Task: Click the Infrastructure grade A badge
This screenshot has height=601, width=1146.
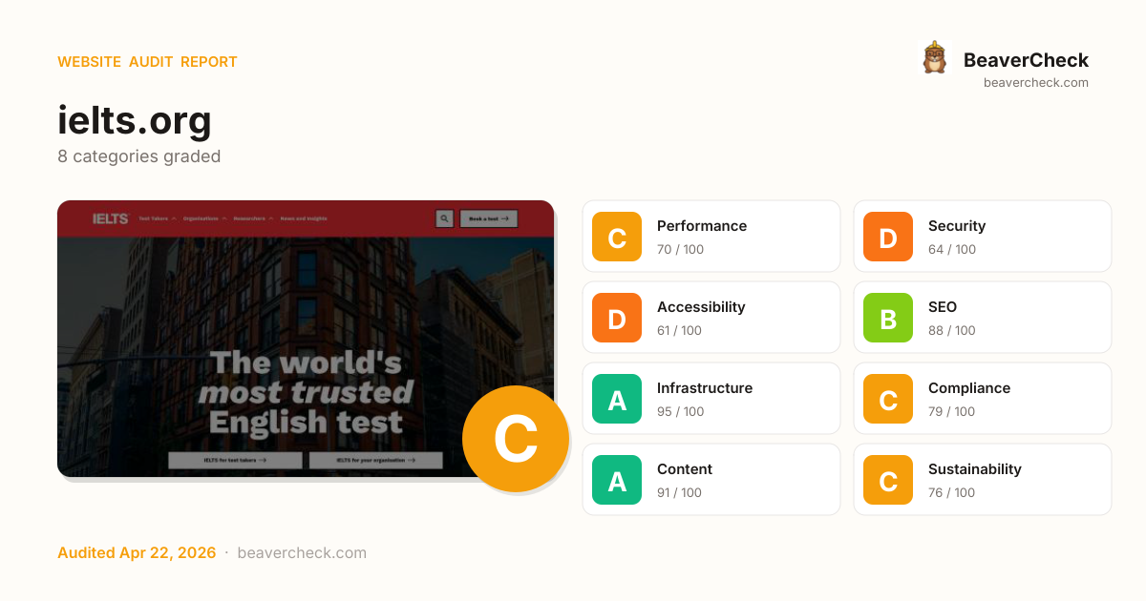Action: click(x=617, y=399)
